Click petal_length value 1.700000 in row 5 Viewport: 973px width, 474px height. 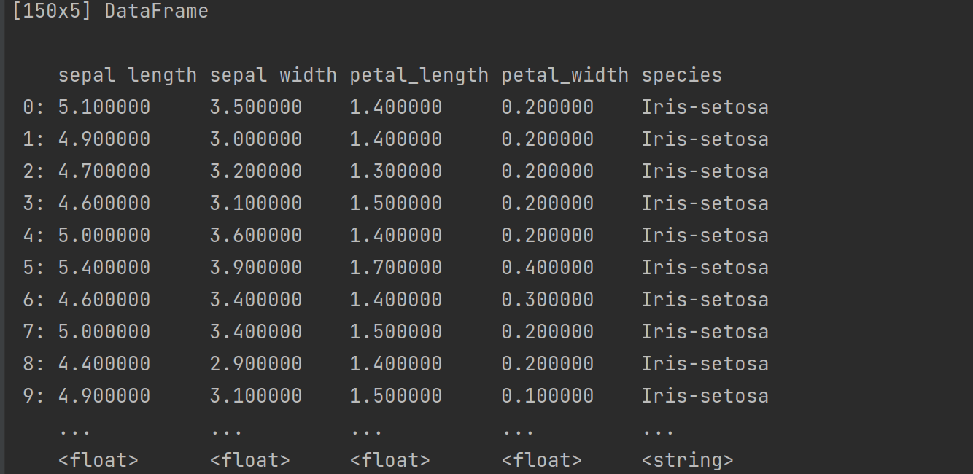click(396, 268)
